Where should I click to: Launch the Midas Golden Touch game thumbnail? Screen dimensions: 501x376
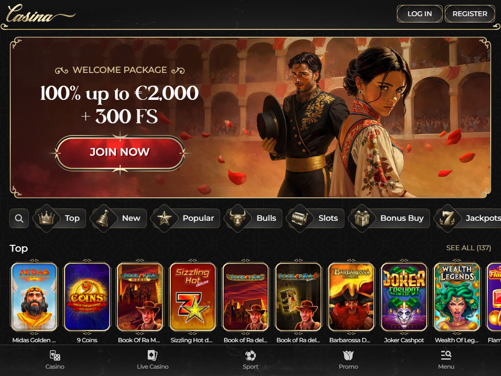[34, 297]
